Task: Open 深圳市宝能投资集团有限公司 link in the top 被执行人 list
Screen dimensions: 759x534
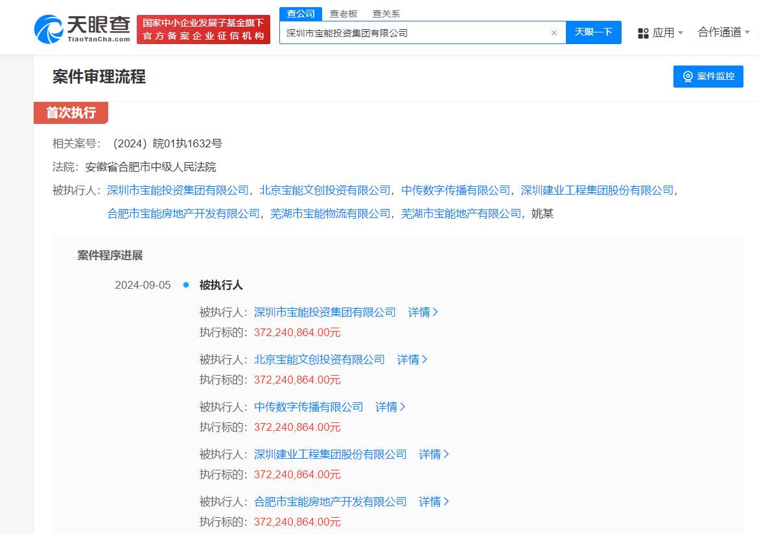Action: 178,191
